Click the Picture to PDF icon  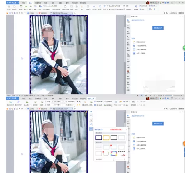18,103
